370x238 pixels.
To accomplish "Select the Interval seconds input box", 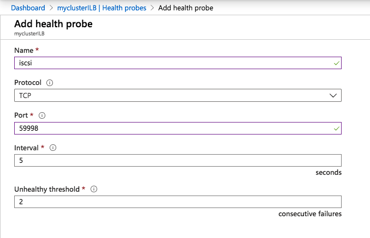I will tap(178, 160).
